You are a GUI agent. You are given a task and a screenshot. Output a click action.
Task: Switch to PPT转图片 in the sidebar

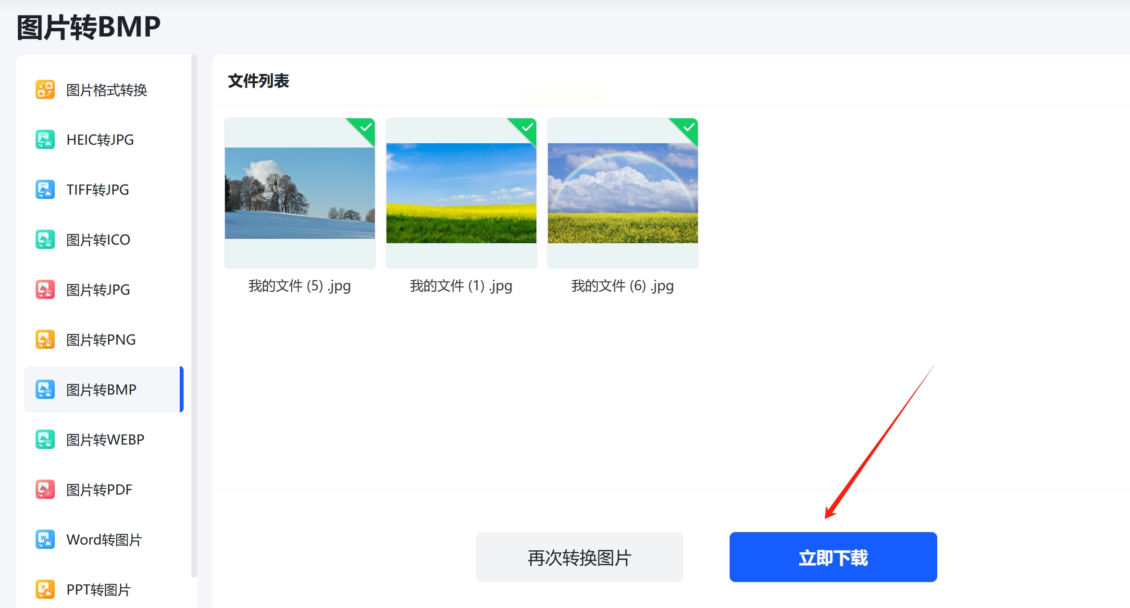tap(99, 589)
